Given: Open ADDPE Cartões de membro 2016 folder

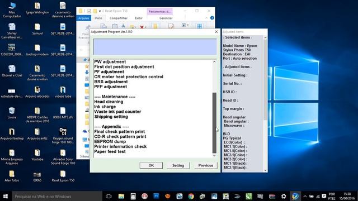Looking at the screenshot, I should pyautogui.click(x=37, y=115).
